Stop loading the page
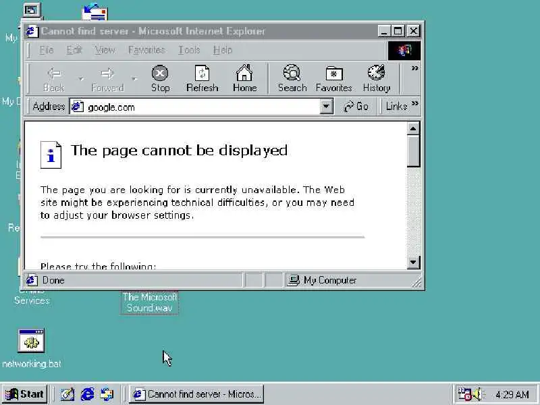 (160, 79)
